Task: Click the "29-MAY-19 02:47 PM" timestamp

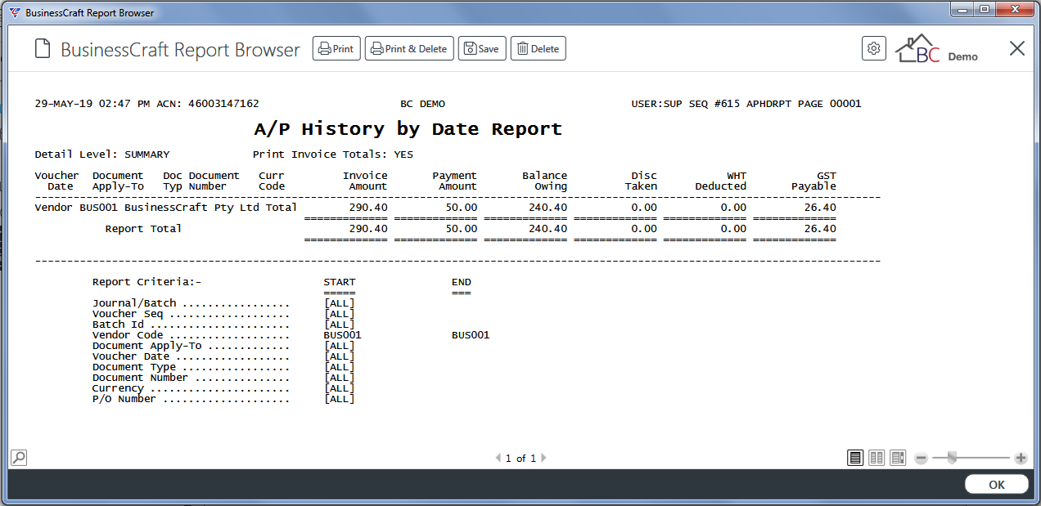Action: click(x=92, y=104)
